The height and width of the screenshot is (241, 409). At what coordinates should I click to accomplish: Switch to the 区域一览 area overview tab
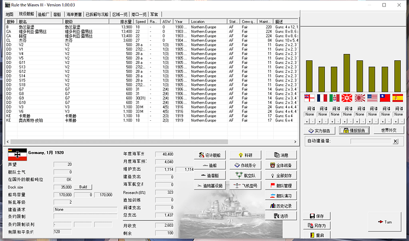[120, 14]
